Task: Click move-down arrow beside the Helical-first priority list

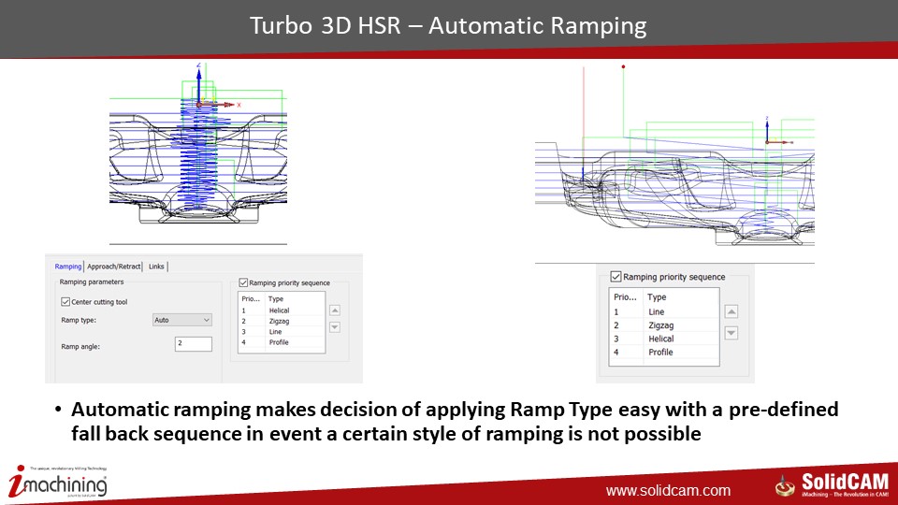Action: 335,327
